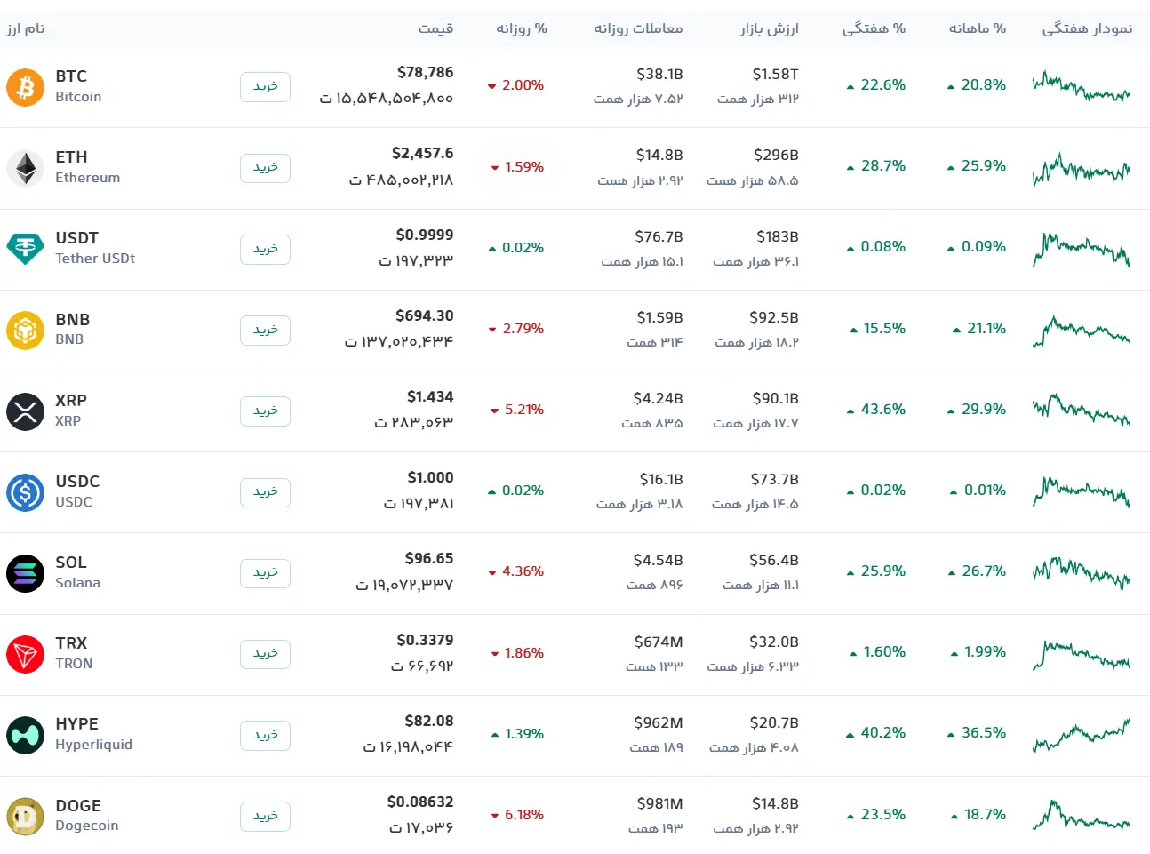
Task: Click the blue USDC logo icon
Action: point(25,492)
